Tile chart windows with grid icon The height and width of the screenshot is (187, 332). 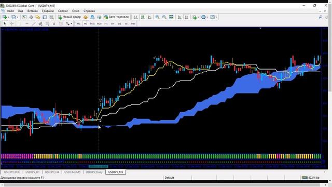[171, 17]
